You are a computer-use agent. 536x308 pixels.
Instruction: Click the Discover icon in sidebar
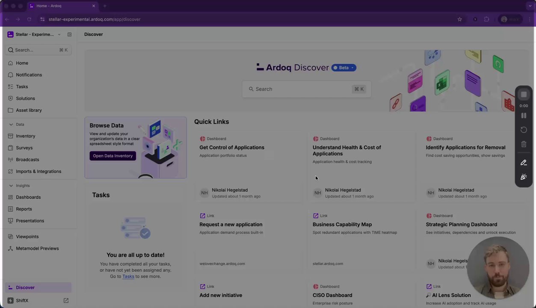coord(11,287)
